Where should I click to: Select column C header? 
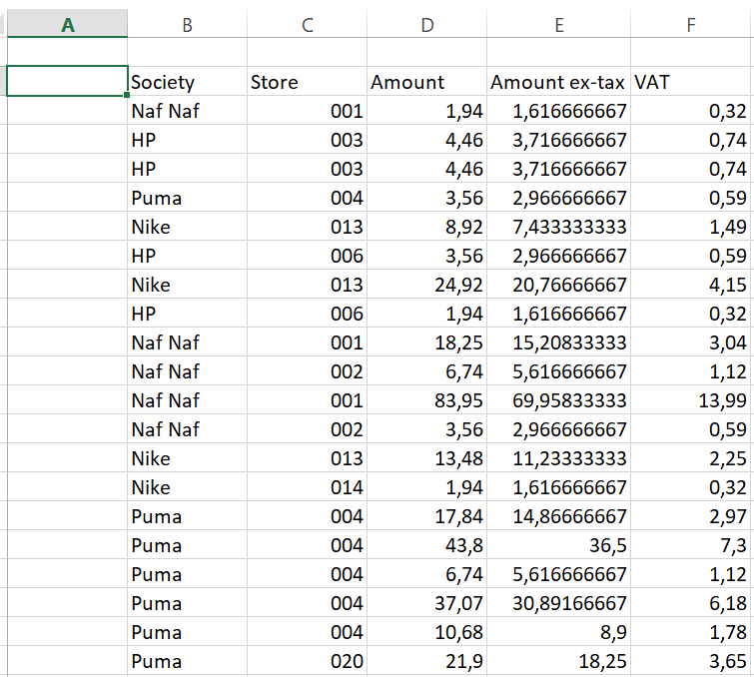pyautogui.click(x=307, y=24)
